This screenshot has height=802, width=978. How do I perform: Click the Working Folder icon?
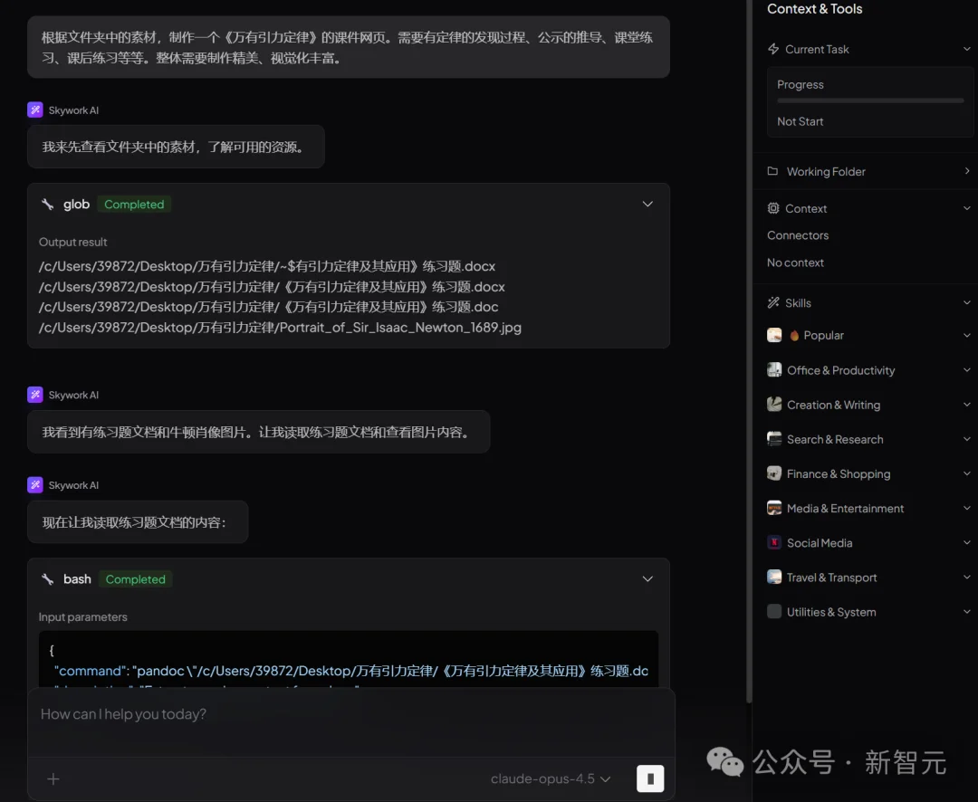[773, 171]
